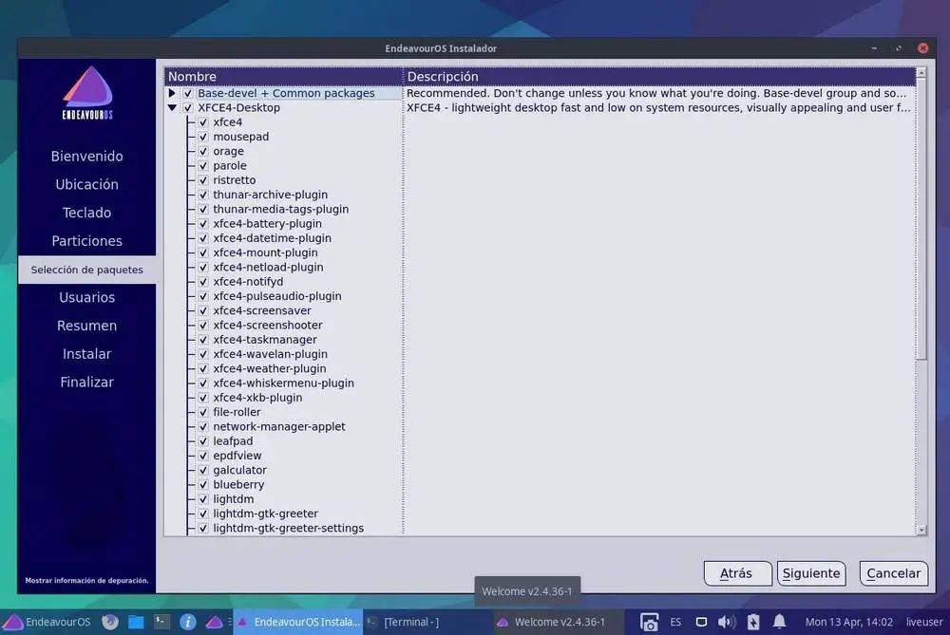
Task: Go to the Usuarios step
Action: point(86,297)
